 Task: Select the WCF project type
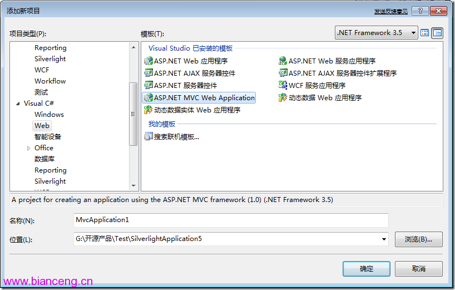[42, 70]
